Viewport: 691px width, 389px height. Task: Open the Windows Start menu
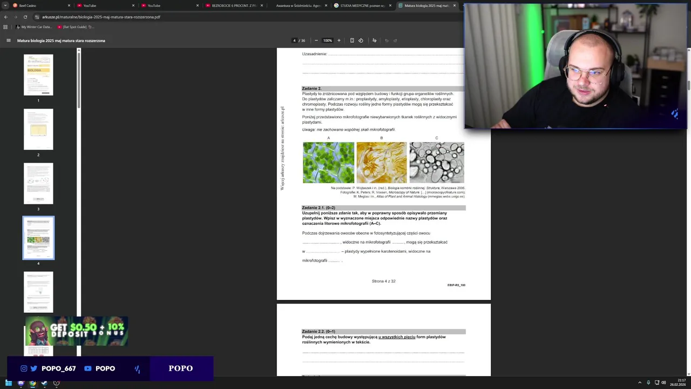[x=9, y=383]
